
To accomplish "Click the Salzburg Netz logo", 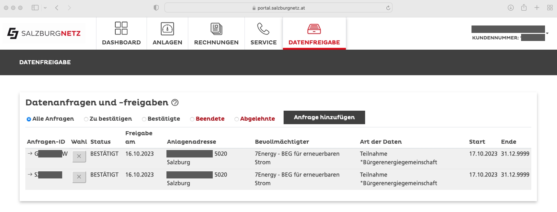I will tap(44, 33).
